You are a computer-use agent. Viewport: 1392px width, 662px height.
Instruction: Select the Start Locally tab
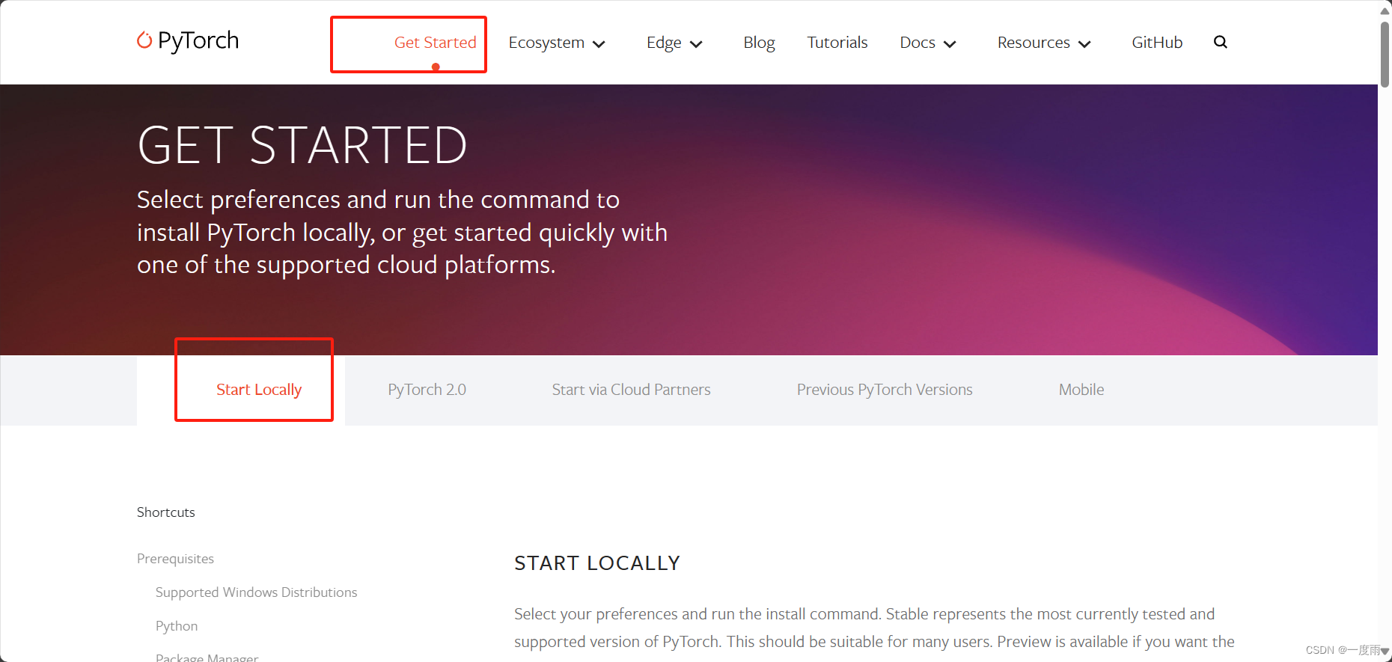[259, 390]
